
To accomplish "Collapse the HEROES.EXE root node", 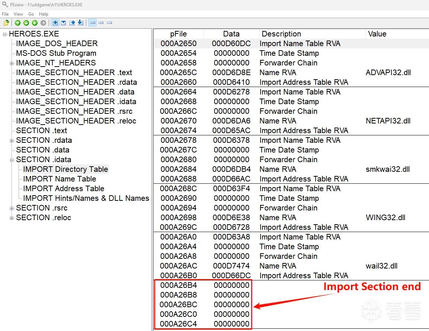I will [x=5, y=34].
